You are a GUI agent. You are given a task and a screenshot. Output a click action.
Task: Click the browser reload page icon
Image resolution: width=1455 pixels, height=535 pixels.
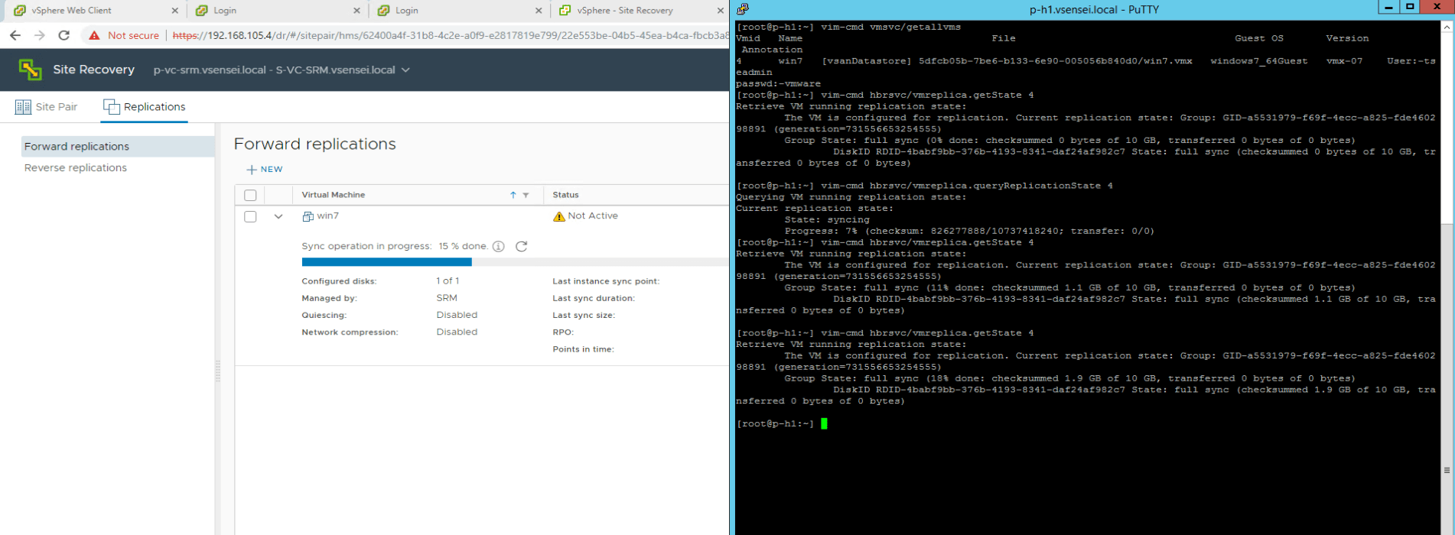tap(64, 35)
